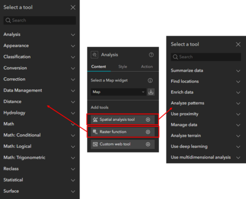Viewport: 246px width, 199px height.
Task: Select the Use deep learning label
Action: coord(189,147)
